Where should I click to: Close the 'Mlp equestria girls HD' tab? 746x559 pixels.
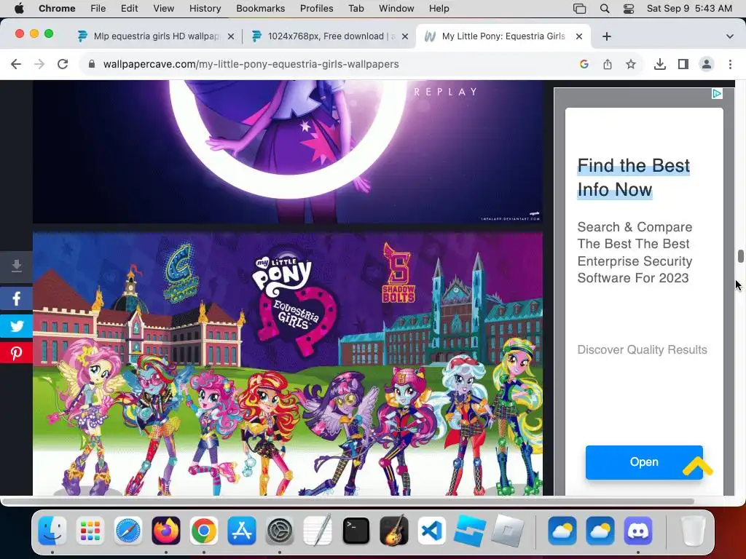[x=231, y=36]
